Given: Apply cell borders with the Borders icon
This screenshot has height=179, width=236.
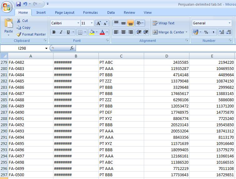Looking at the screenshot, I should click(80, 32).
